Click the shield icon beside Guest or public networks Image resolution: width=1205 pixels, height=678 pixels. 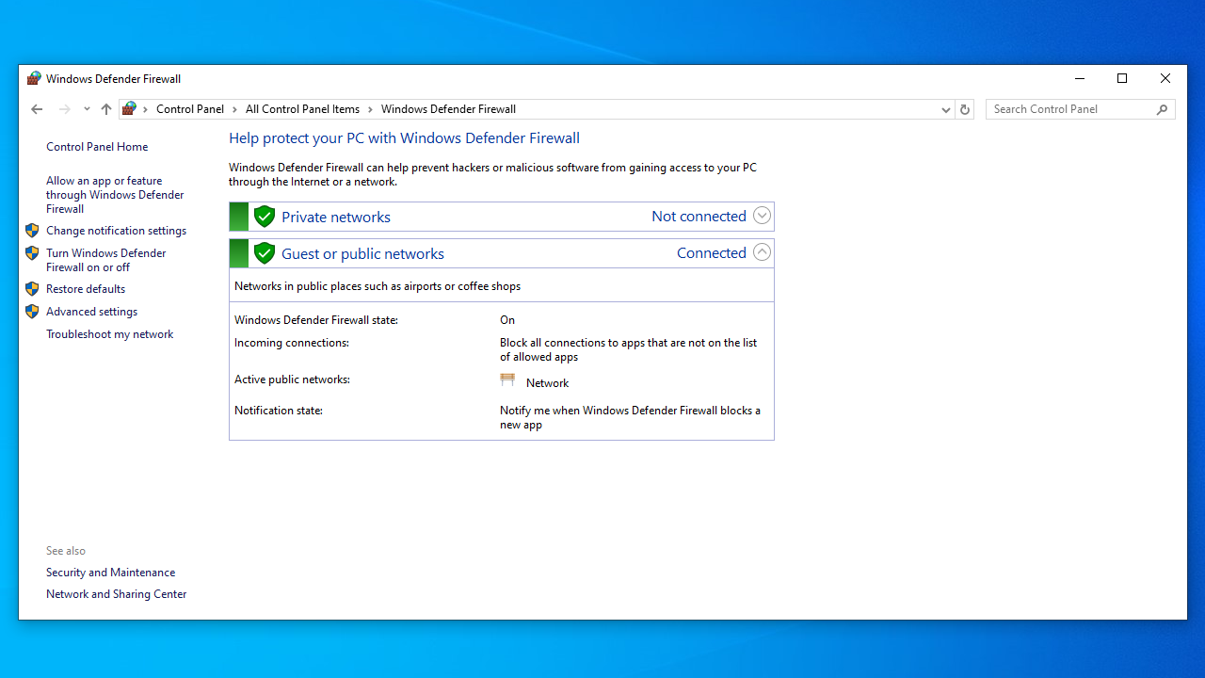(265, 253)
